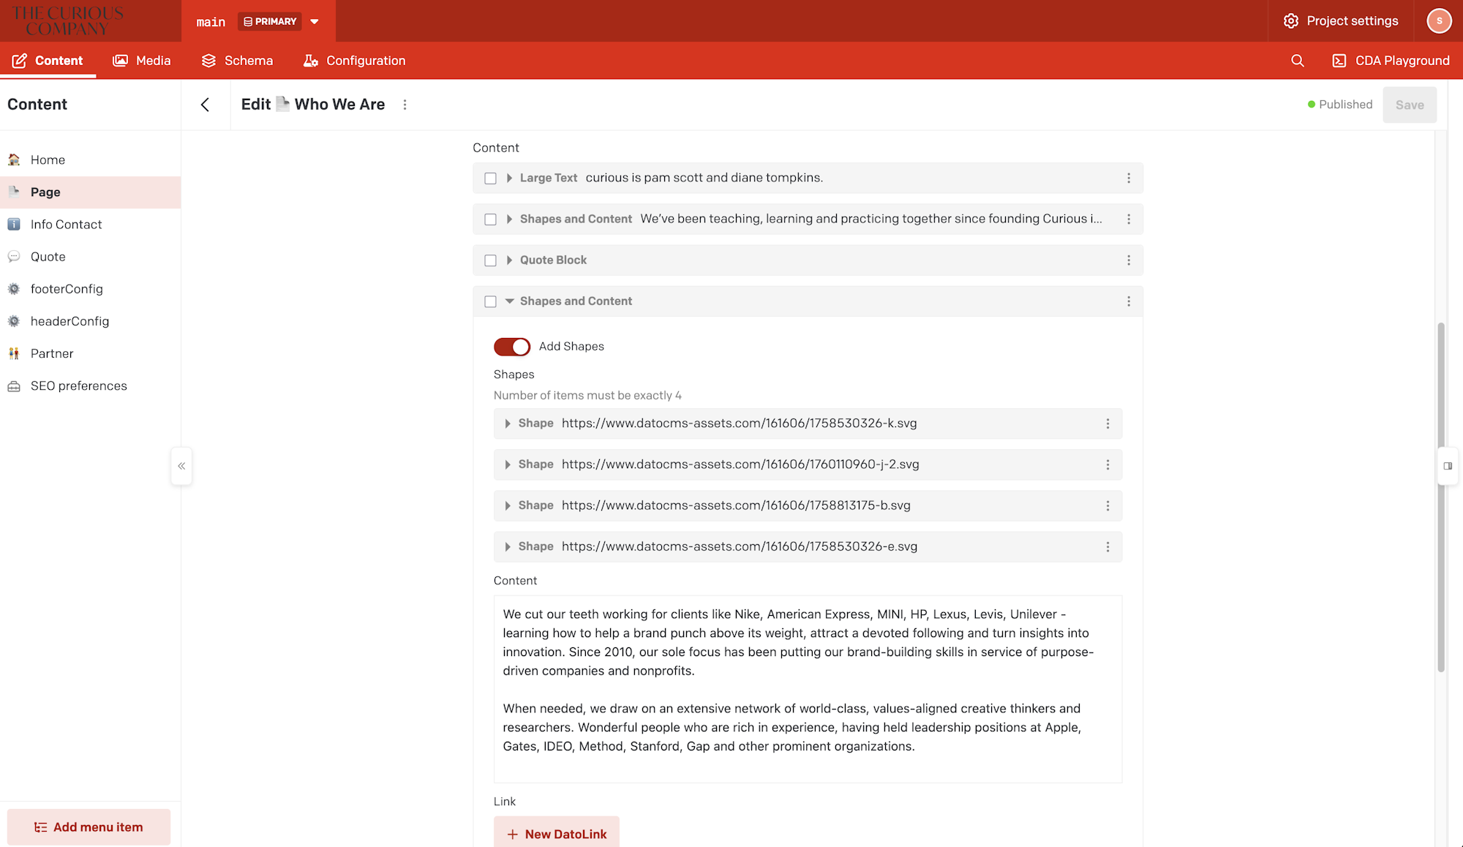Viewport: 1463px width, 847px height.
Task: Turn off the Add Shapes toggle
Action: (x=512, y=347)
